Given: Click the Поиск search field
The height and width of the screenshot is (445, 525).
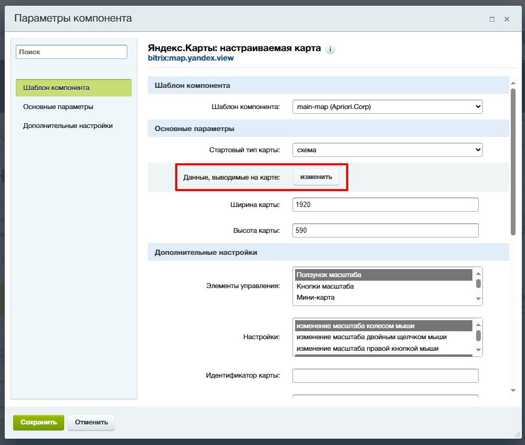Looking at the screenshot, I should click(x=72, y=52).
